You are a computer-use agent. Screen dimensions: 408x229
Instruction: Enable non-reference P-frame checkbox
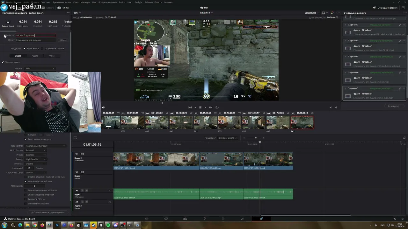[x=25, y=190]
